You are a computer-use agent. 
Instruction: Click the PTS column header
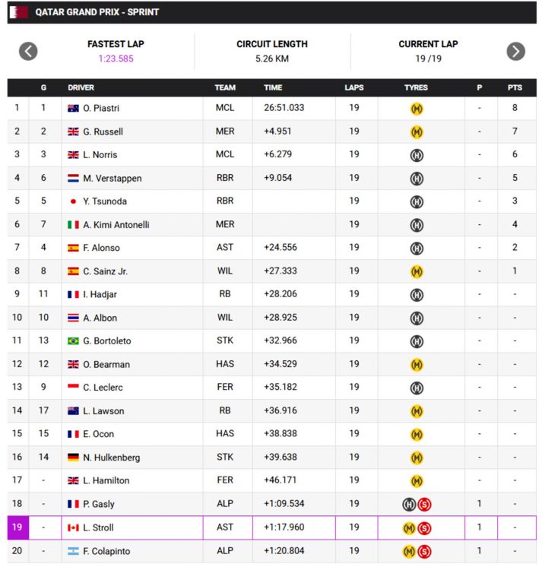(x=515, y=87)
